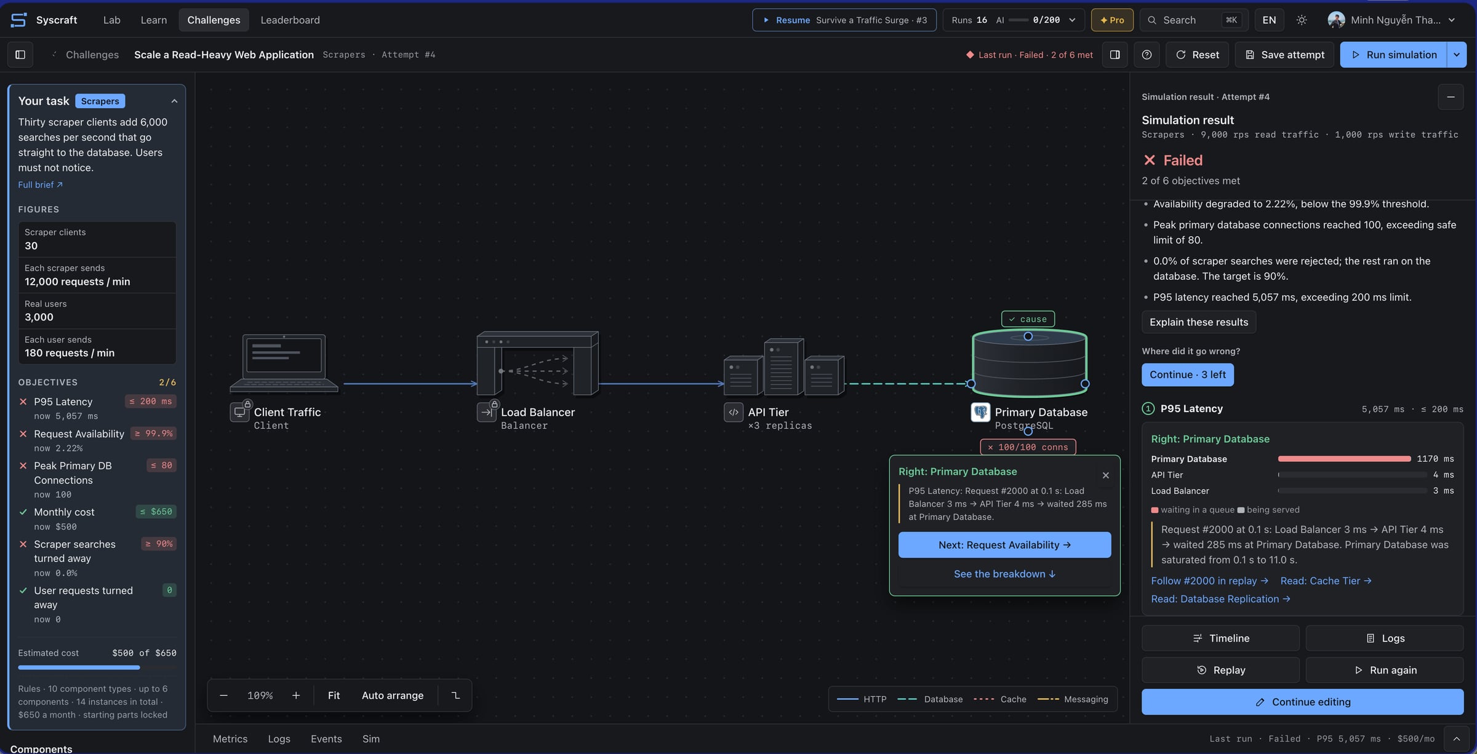
Task: Open the help question-mark icon
Action: coord(1147,55)
